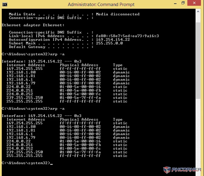Click 'Internet Address' header in second arp table

click(x=26, y=119)
